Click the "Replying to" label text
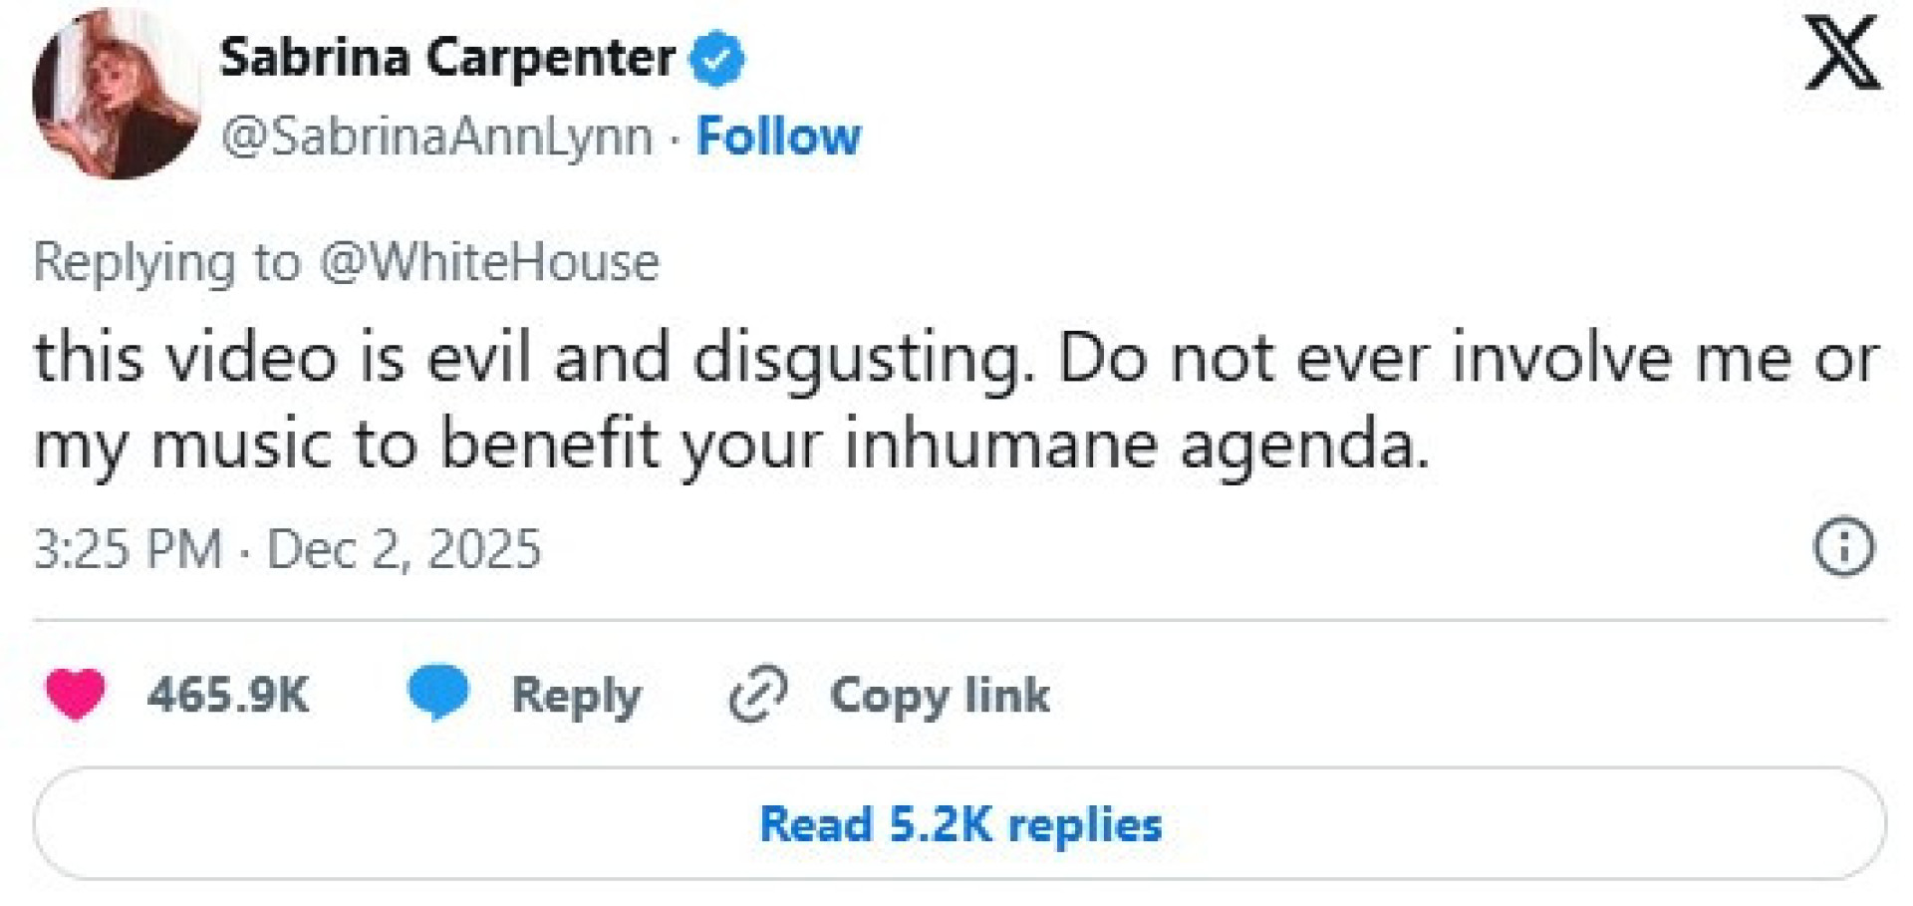 tap(166, 263)
